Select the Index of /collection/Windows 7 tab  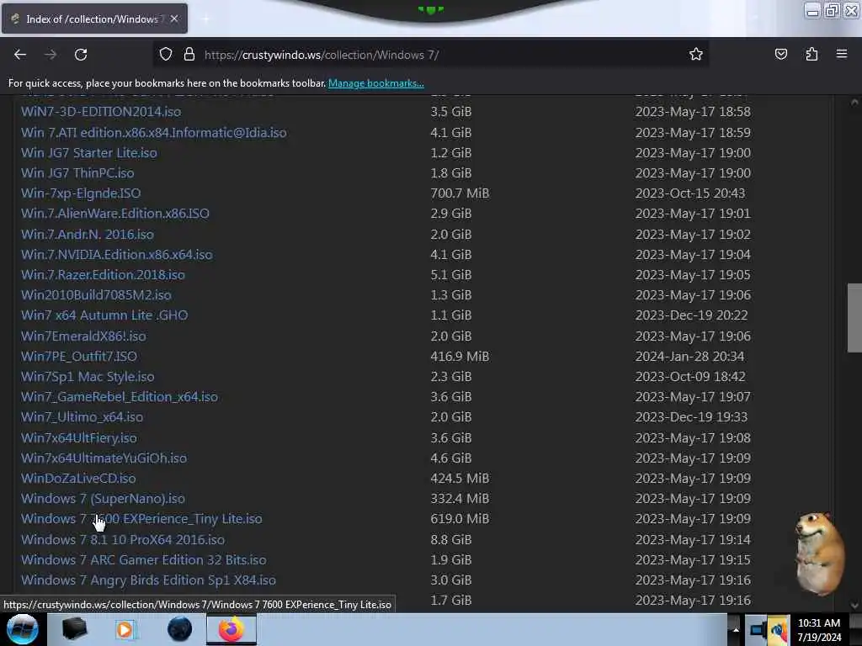click(x=94, y=19)
